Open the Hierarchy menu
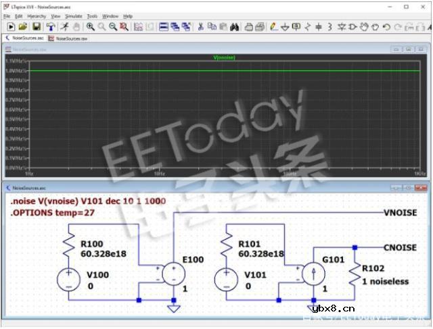Screen dimensions: 433x329 click(37, 16)
